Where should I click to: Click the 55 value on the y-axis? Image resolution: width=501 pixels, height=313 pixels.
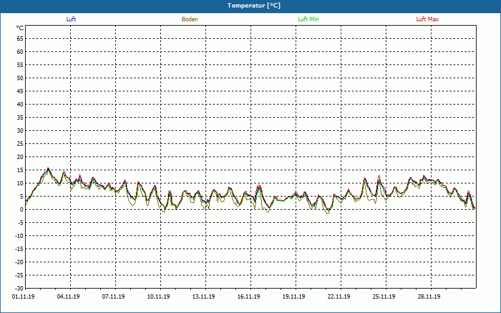click(x=20, y=65)
